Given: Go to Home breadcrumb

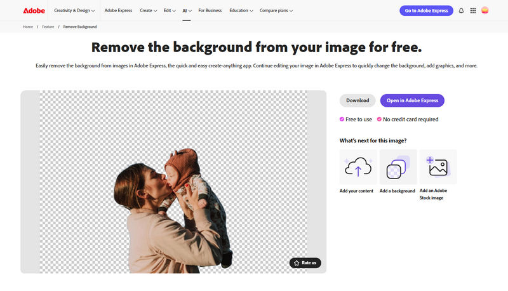Looking at the screenshot, I should [28, 27].
